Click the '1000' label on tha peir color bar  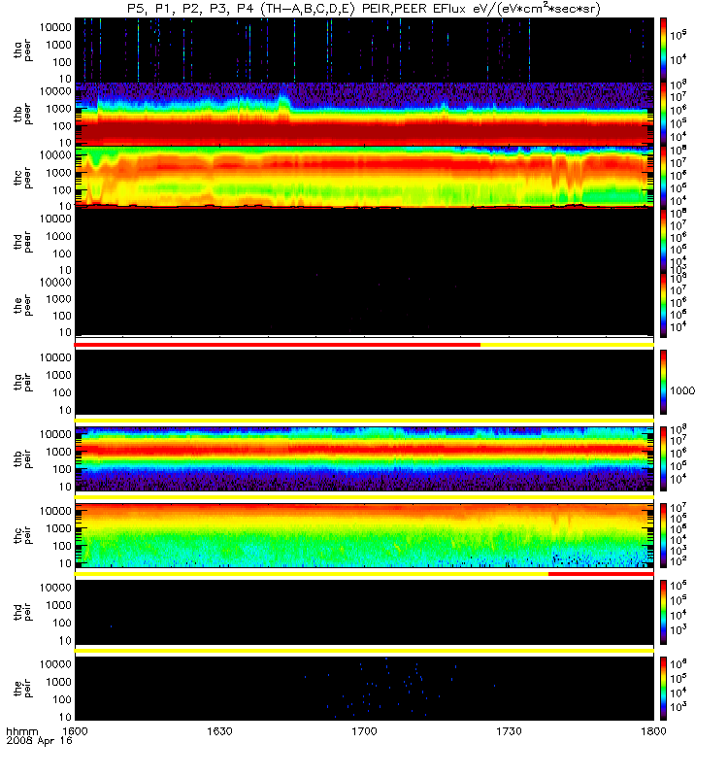tap(682, 391)
